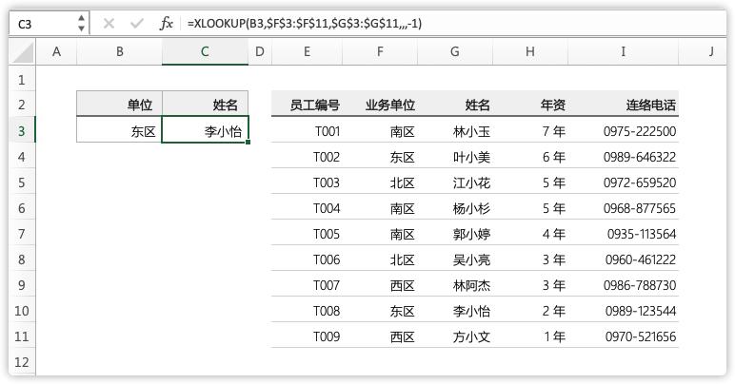This screenshot has width=735, height=384.
Task: Select column I header
Action: pos(624,52)
